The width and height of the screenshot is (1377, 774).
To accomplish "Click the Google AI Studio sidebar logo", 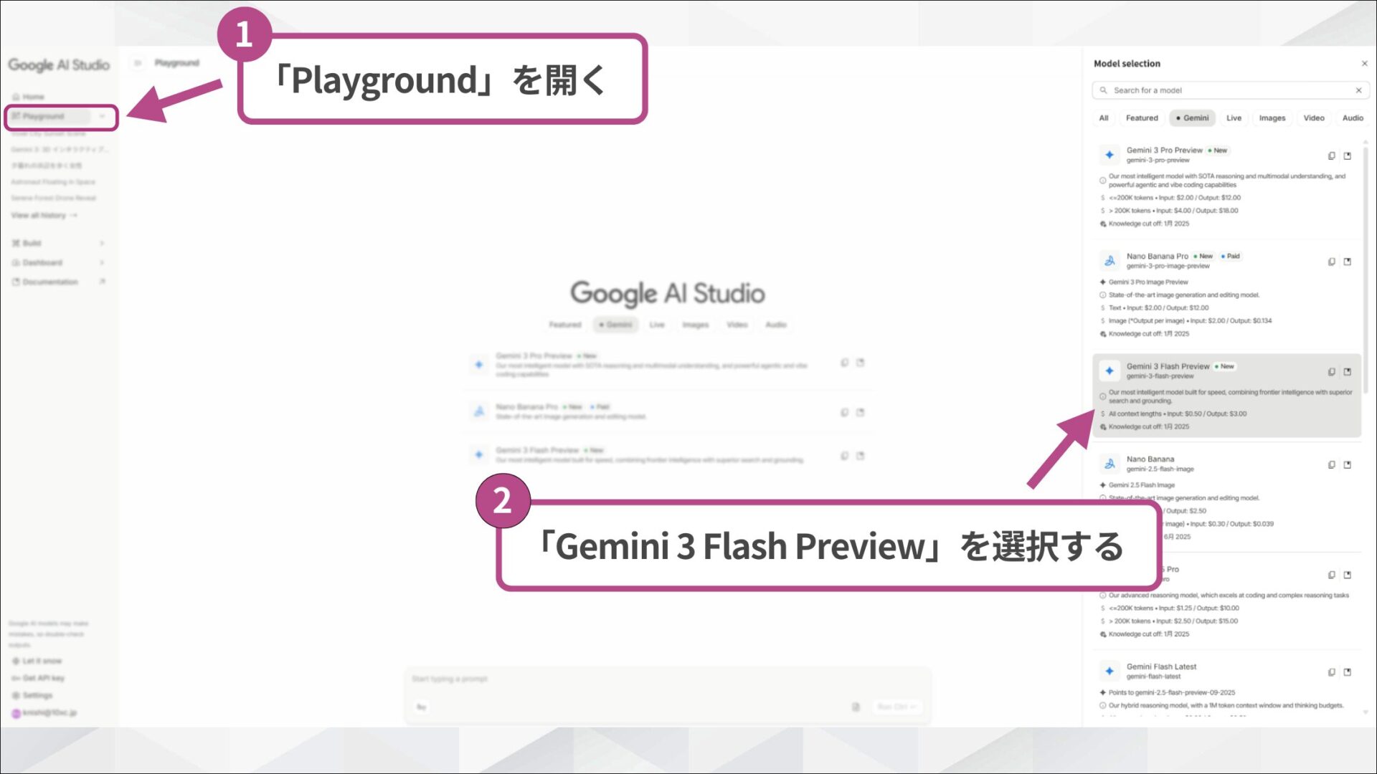I will click(59, 64).
